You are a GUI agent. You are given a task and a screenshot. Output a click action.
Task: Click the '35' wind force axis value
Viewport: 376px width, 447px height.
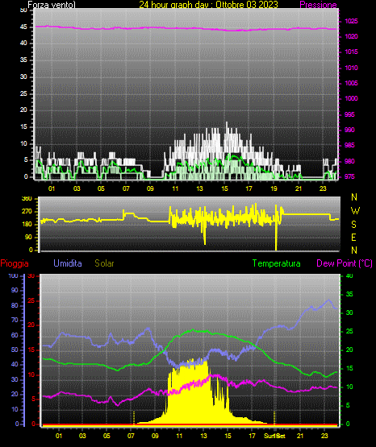click(x=23, y=60)
